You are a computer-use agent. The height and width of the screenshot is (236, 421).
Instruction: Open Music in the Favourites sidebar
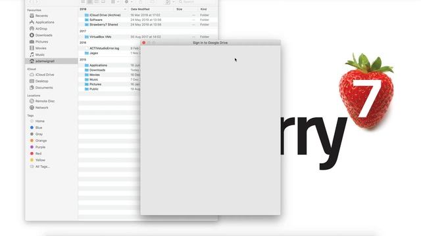39,54
